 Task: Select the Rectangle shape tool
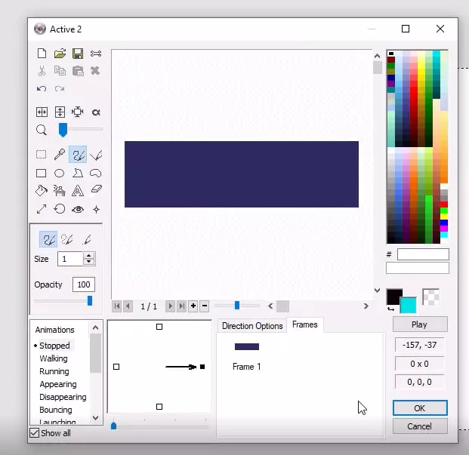(x=42, y=174)
